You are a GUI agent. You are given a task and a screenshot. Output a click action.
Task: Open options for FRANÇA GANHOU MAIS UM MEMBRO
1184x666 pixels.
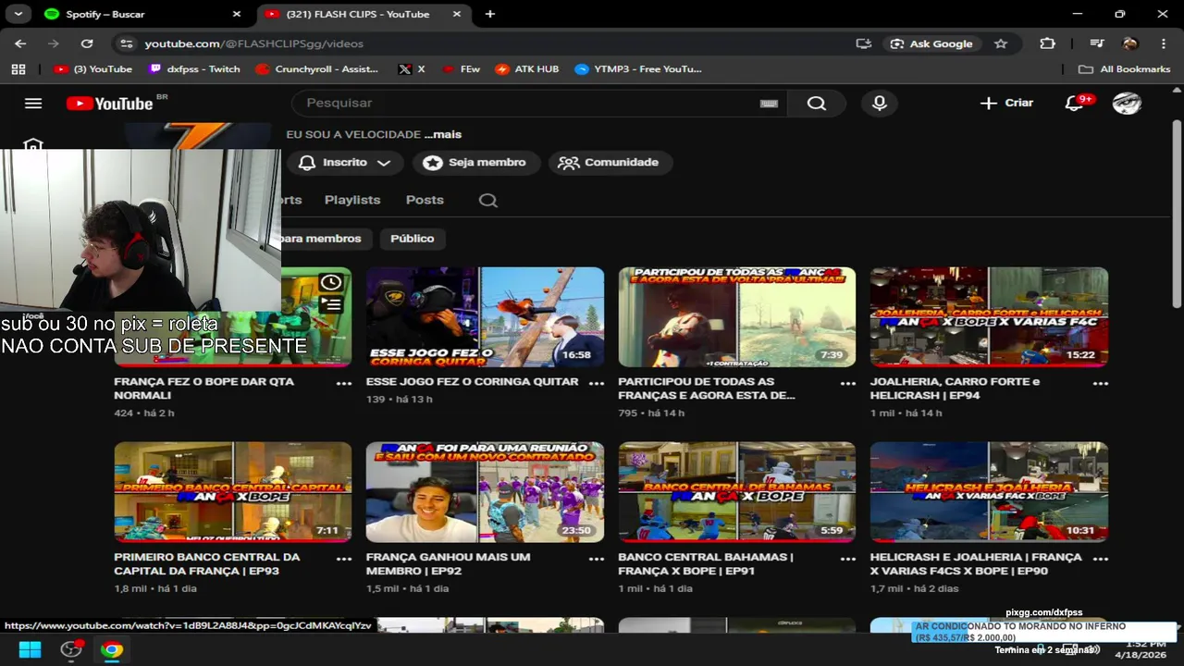(596, 559)
